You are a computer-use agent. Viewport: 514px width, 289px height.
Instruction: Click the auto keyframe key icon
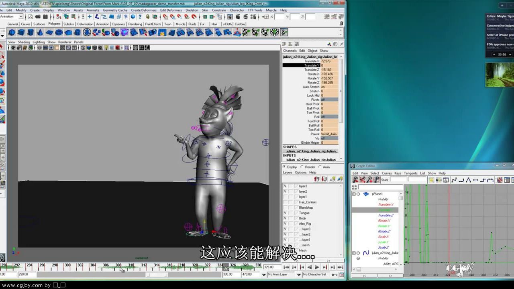pyautogui.click(x=335, y=275)
